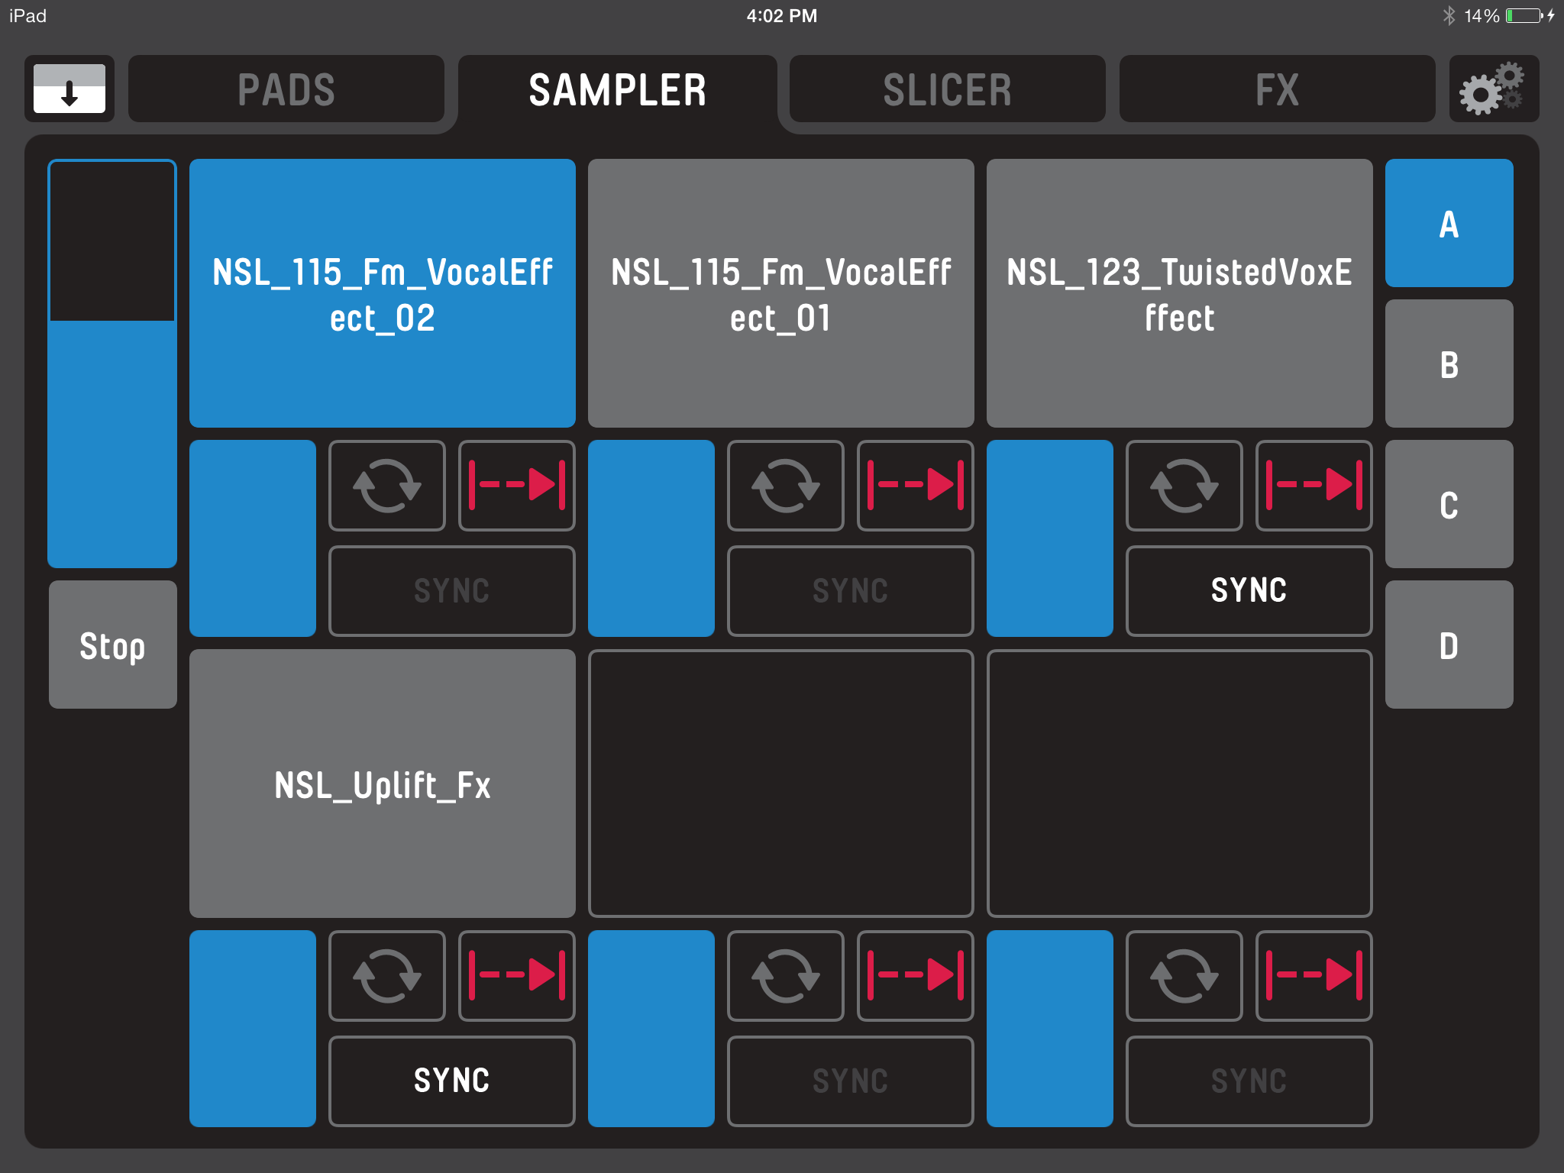
Task: Select bank C
Action: point(1448,504)
